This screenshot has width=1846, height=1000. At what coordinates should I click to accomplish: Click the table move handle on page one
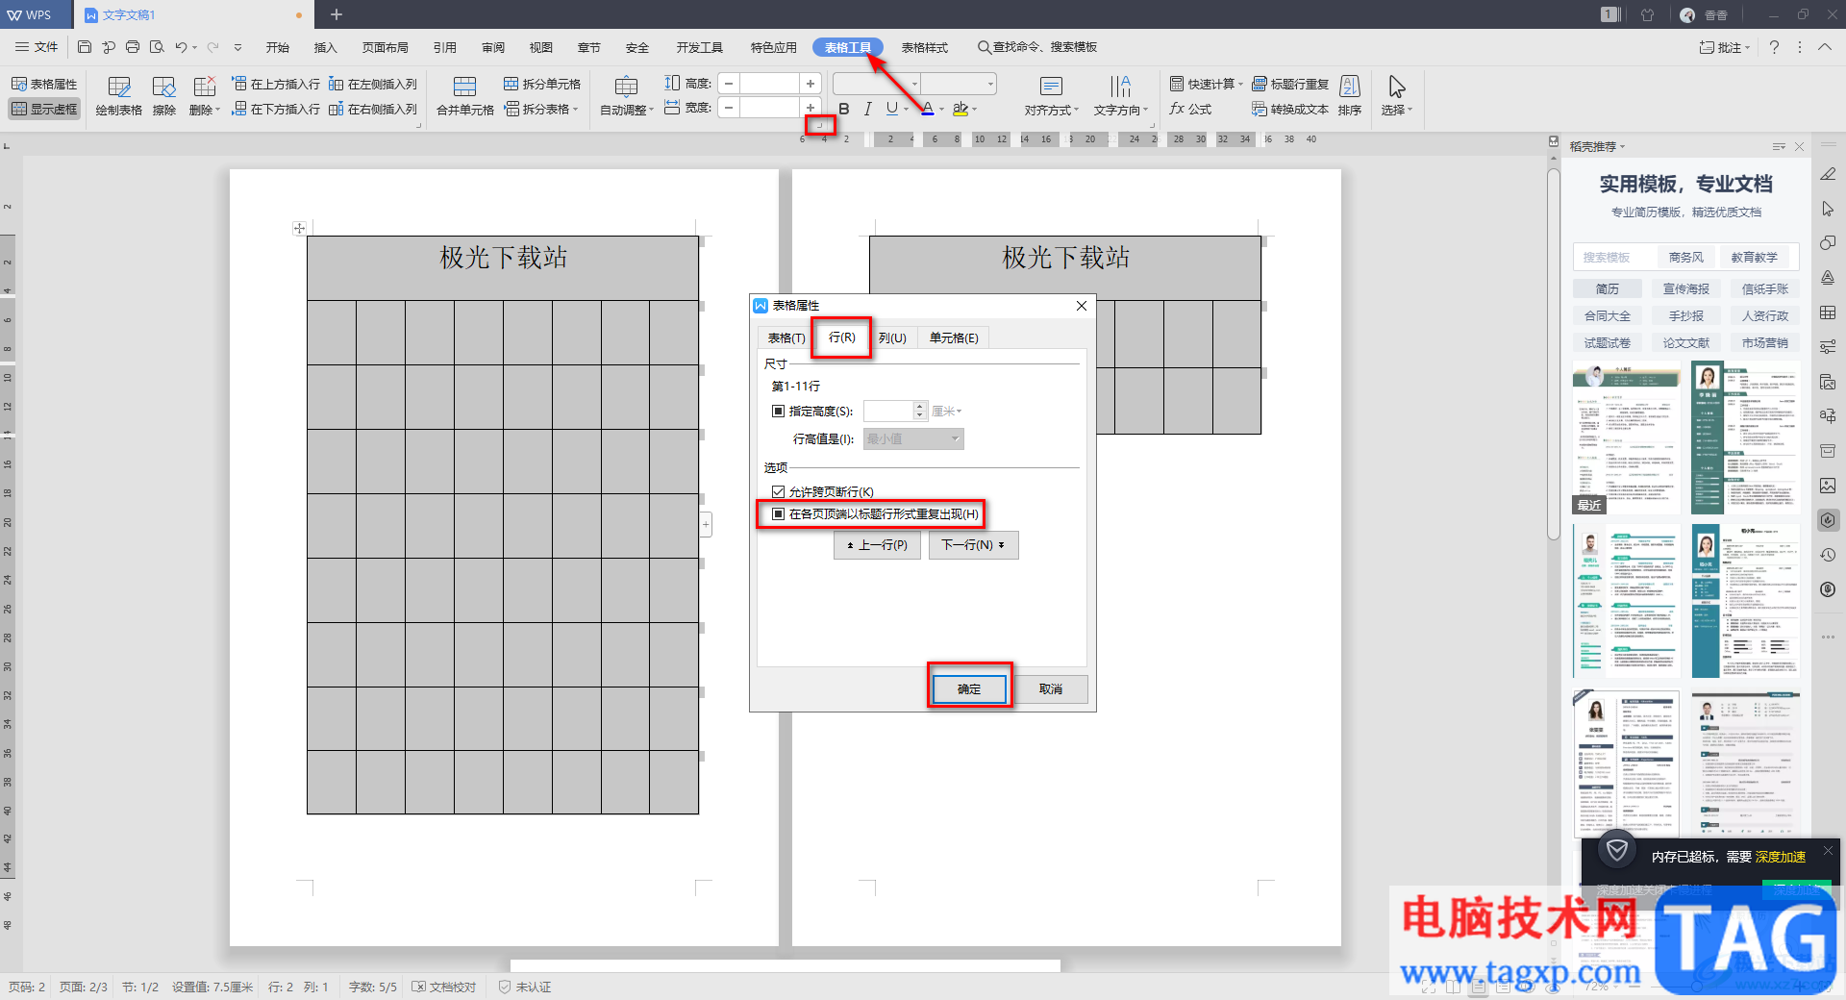point(299,228)
